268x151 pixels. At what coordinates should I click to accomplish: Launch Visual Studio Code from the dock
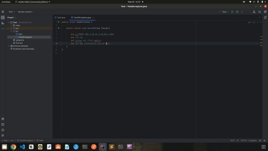(x=22, y=147)
